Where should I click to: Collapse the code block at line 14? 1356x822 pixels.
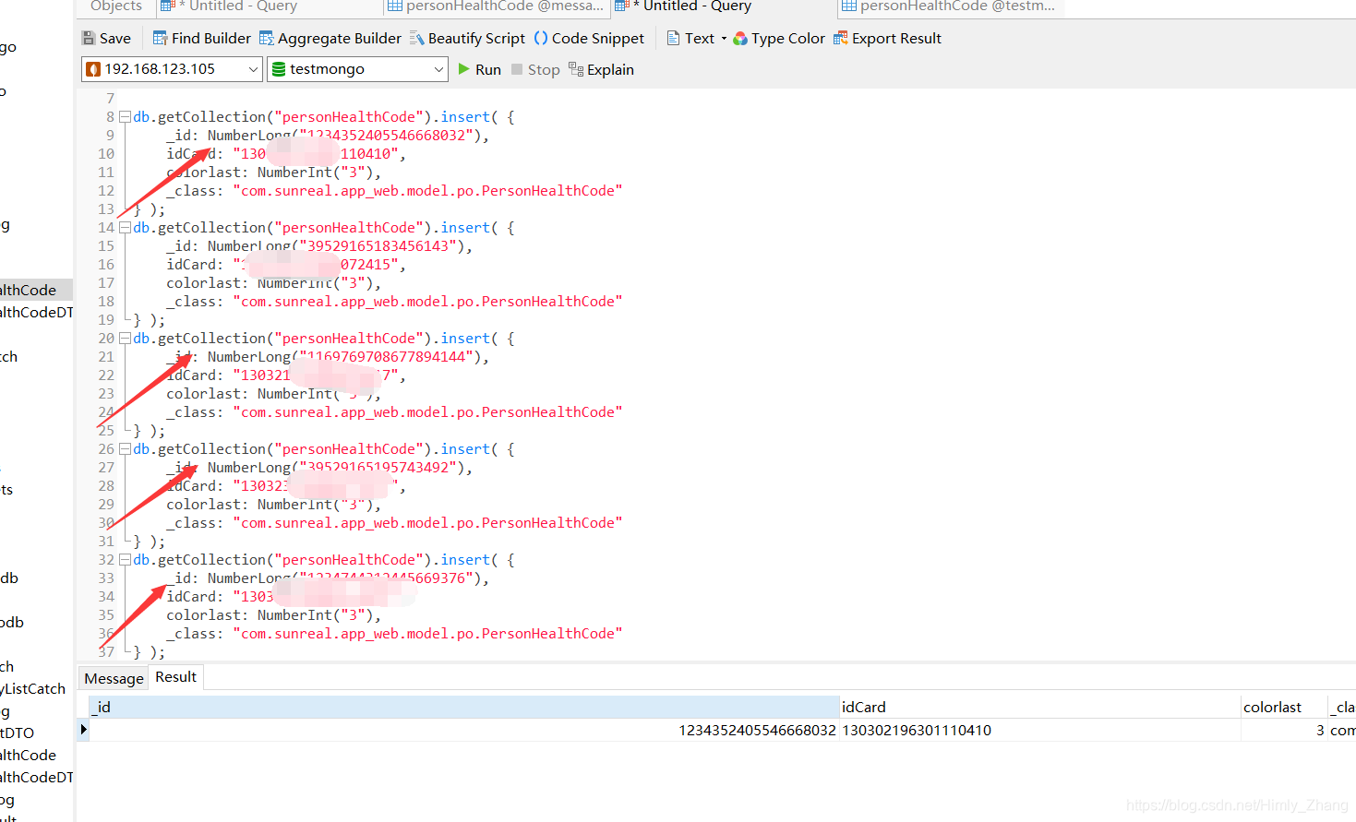[x=125, y=228]
